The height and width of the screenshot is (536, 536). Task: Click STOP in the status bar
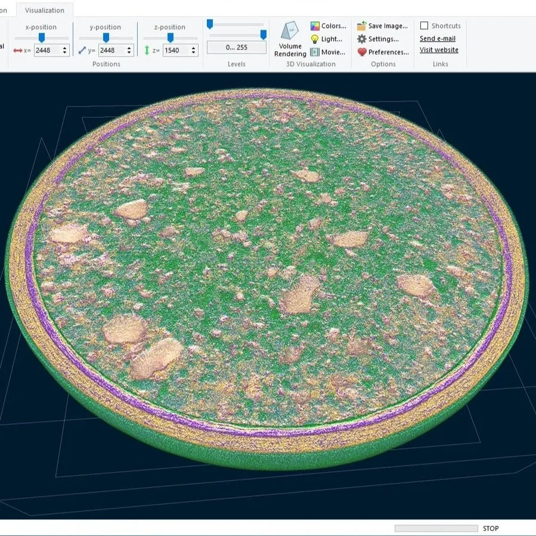coord(490,528)
